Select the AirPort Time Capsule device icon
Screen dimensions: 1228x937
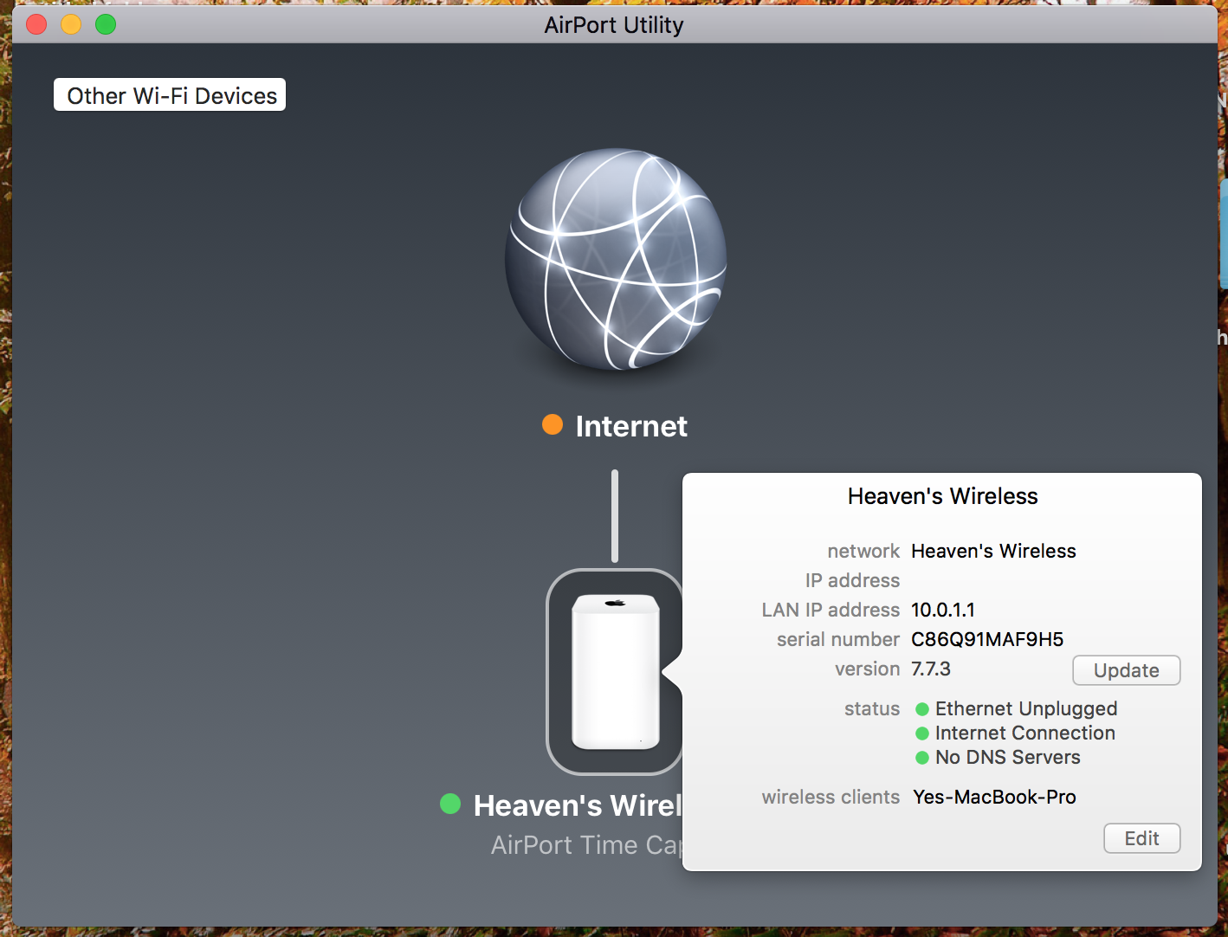click(x=616, y=671)
